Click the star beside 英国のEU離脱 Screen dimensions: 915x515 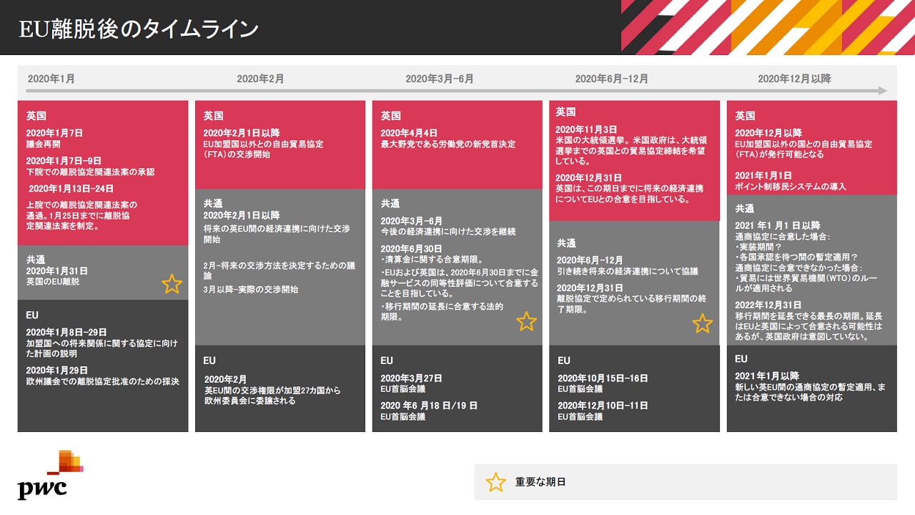coord(172,284)
